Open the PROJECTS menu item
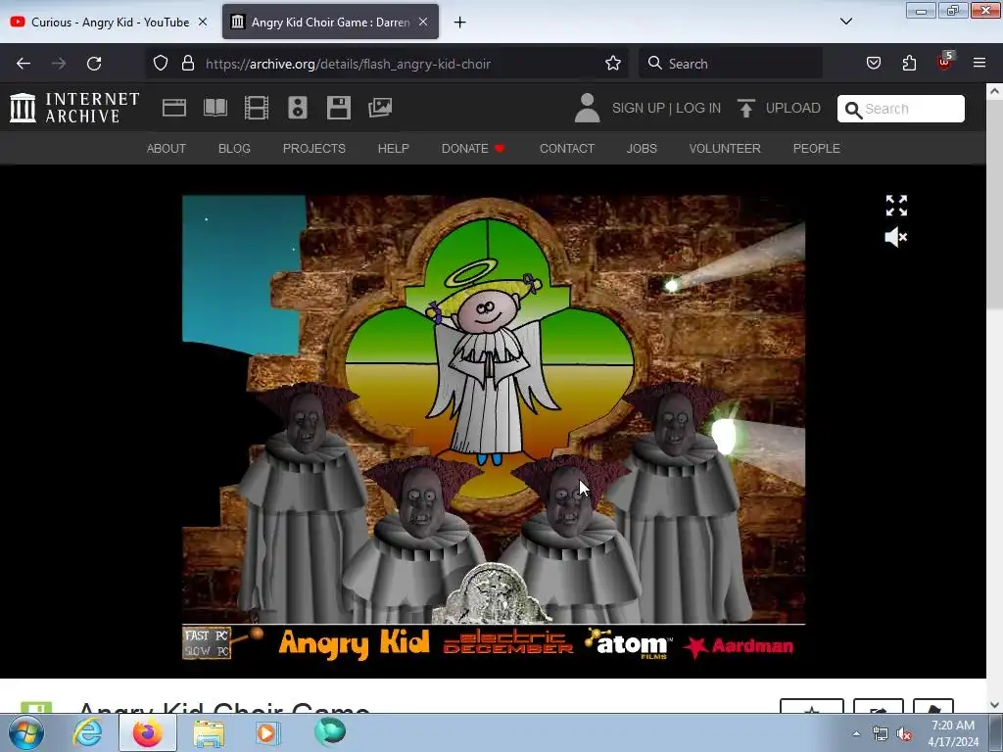The image size is (1003, 752). 314,149
